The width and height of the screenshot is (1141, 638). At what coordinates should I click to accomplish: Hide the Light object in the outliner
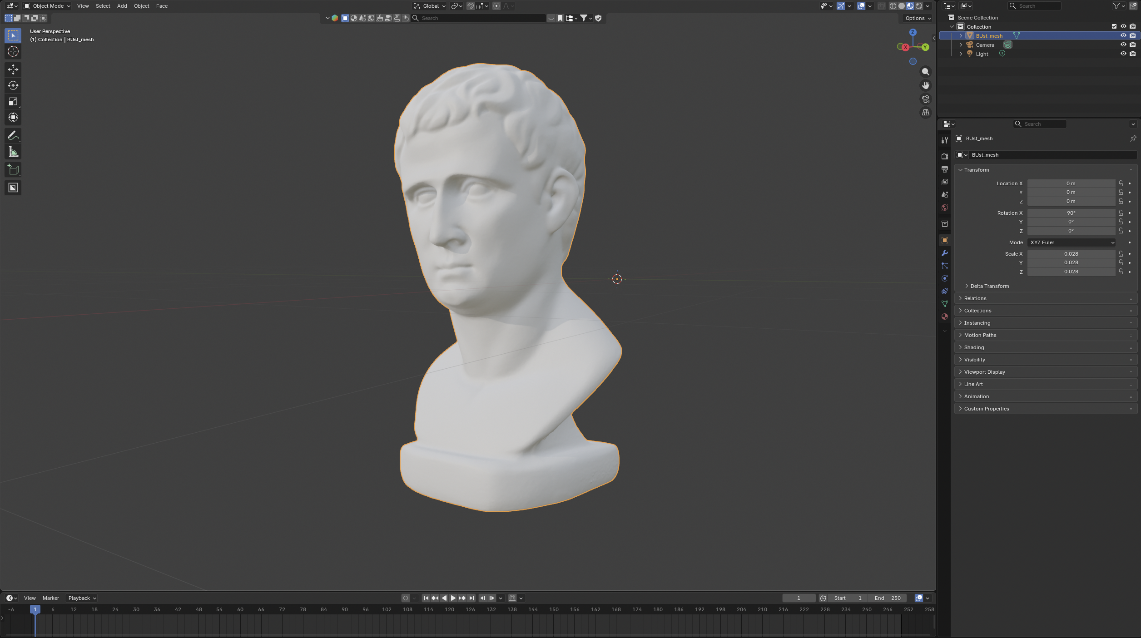point(1123,54)
